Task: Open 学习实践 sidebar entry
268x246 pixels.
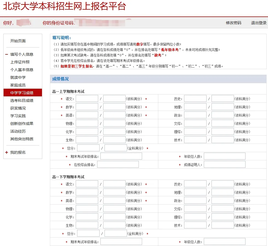Action: (18, 116)
